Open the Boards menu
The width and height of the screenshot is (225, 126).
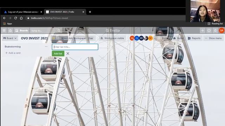click(x=21, y=30)
